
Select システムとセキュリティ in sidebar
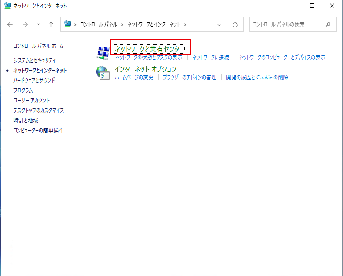(x=35, y=60)
